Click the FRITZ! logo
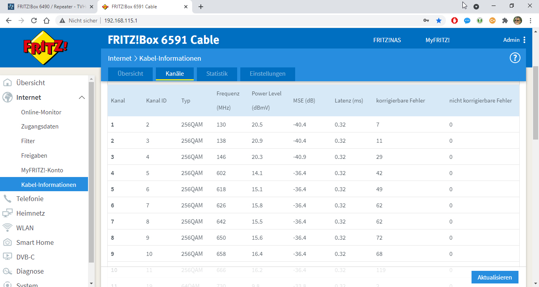This screenshot has width=539, height=287. (45, 47)
